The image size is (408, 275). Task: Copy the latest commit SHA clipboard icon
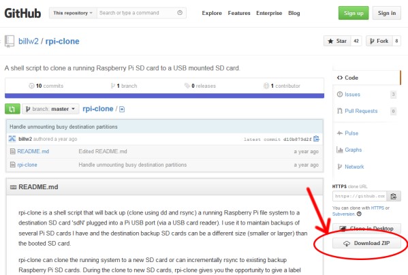[316, 139]
